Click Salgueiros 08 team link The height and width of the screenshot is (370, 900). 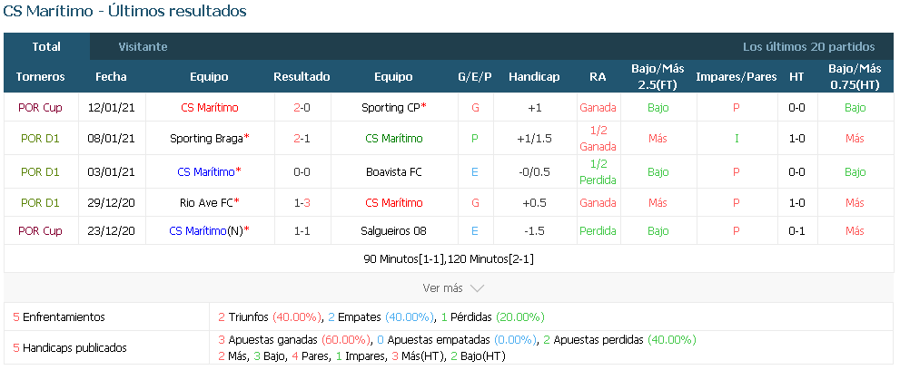coord(393,231)
